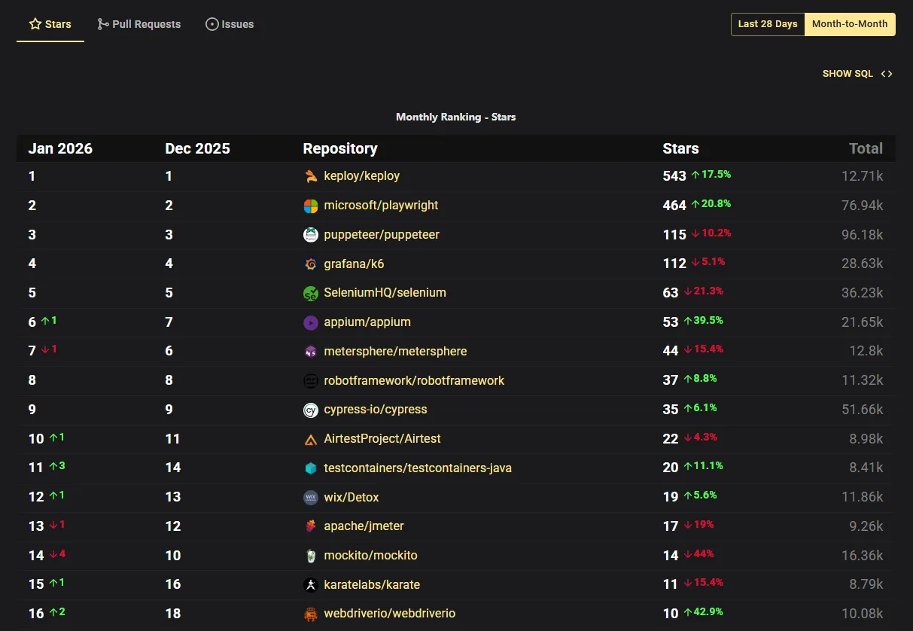The width and height of the screenshot is (913, 631).
Task: Click SHOW SQL to reveal the query
Action: tap(848, 73)
